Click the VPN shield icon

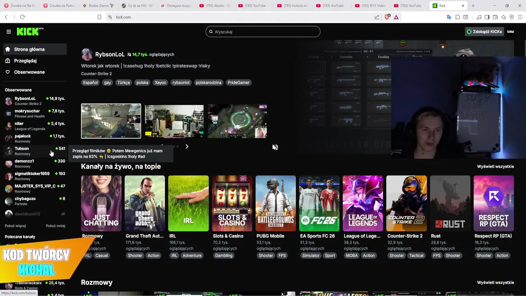[x=512, y=17]
